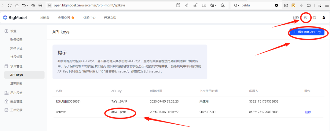330x131 pixels.
Task: Click the 所属人 column header
Action: coord(253,91)
